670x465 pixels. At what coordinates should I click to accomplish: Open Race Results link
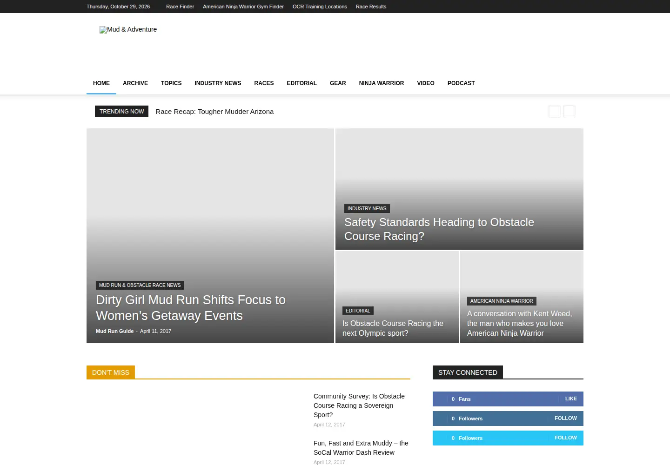(x=371, y=7)
